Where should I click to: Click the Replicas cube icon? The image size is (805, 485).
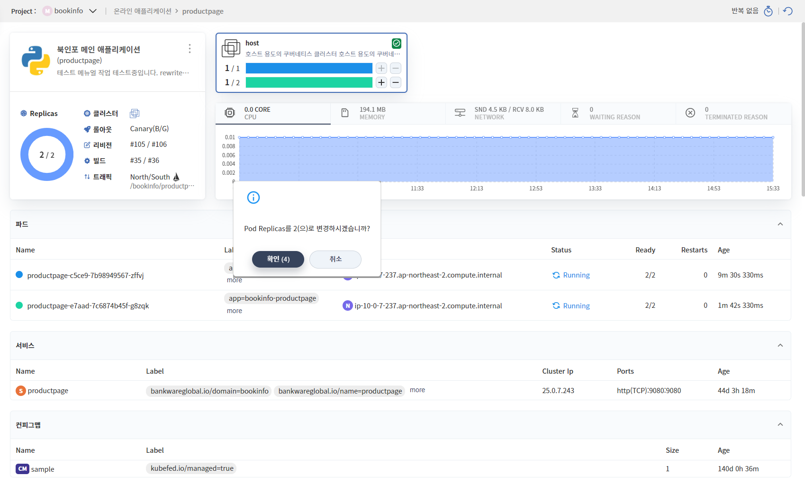pyautogui.click(x=23, y=113)
